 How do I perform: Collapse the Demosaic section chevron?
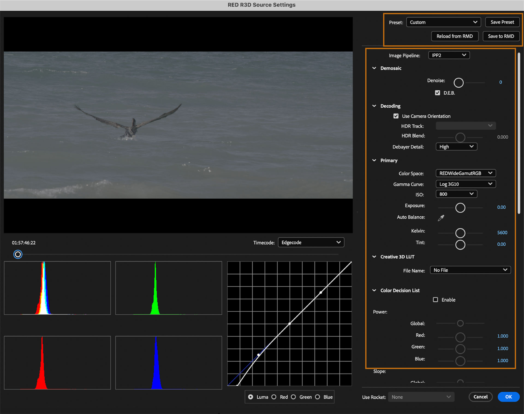(x=374, y=68)
